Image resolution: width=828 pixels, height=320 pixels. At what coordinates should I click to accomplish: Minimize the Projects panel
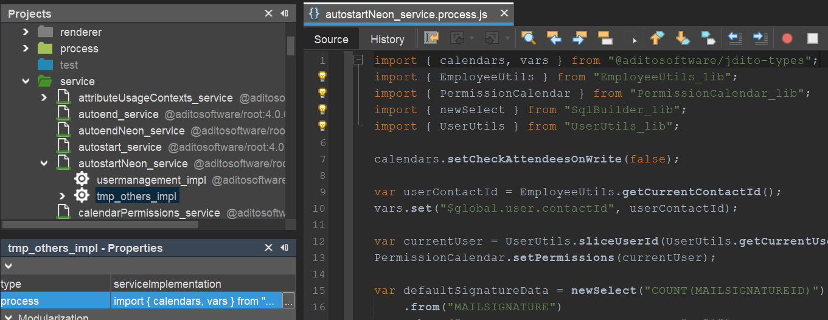click(284, 13)
